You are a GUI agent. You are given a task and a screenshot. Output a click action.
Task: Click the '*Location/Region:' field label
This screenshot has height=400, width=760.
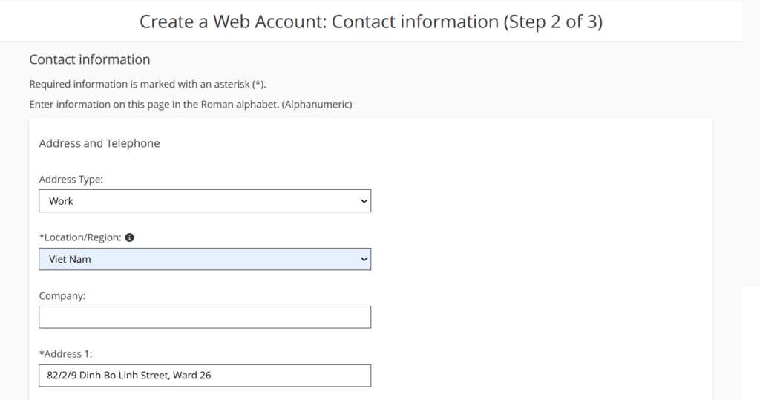80,237
